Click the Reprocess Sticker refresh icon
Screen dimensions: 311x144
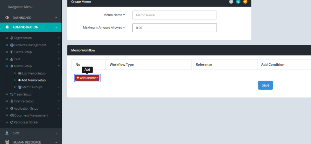12,122
